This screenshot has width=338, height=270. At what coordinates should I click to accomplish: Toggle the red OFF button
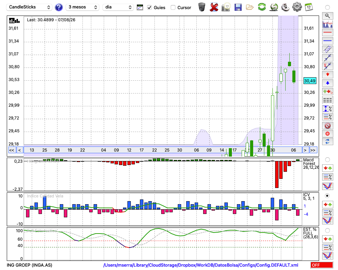tap(322, 265)
